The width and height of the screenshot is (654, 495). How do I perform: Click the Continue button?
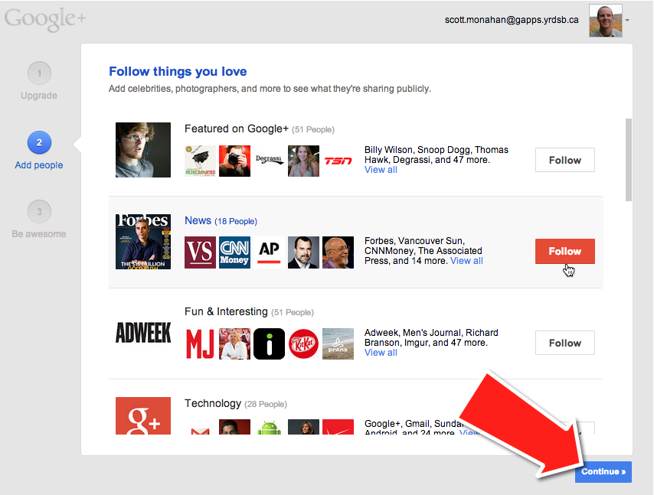point(603,472)
